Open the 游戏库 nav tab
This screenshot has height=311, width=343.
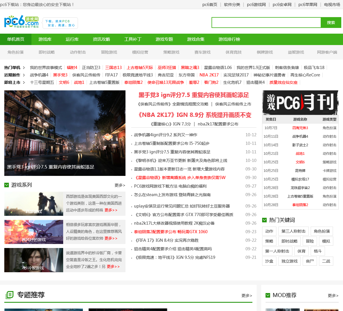[x=45, y=39]
